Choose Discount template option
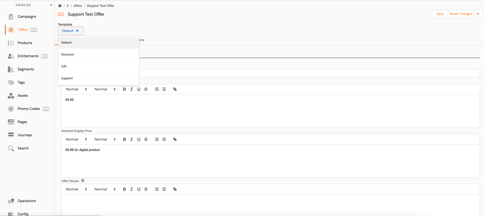Viewport: 484px width, 216px height. [99, 54]
